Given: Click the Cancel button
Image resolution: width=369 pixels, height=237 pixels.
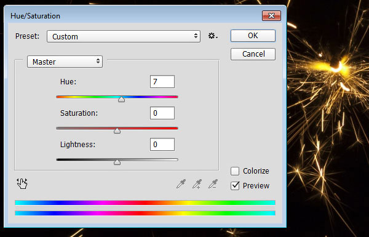Looking at the screenshot, I should click(253, 54).
